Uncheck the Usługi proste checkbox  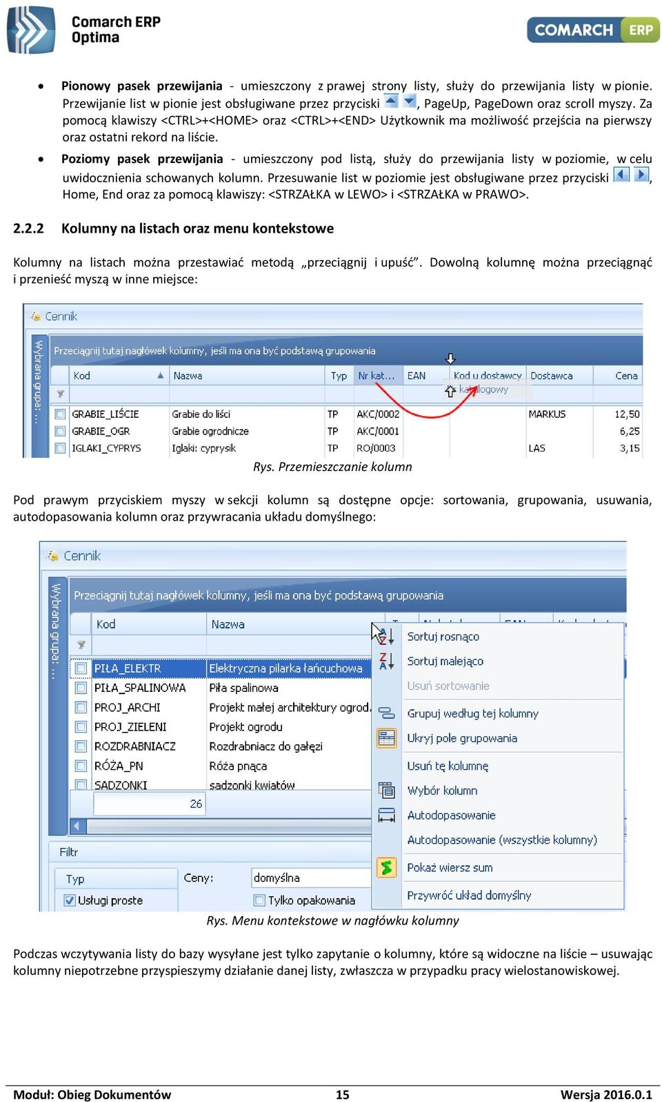(70, 900)
